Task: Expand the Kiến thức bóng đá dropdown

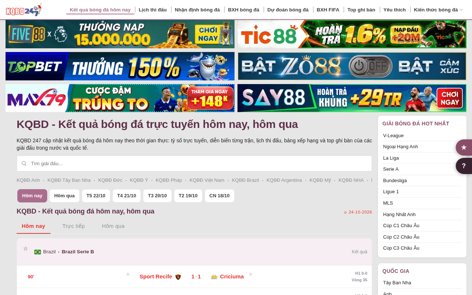Action: click(x=438, y=10)
